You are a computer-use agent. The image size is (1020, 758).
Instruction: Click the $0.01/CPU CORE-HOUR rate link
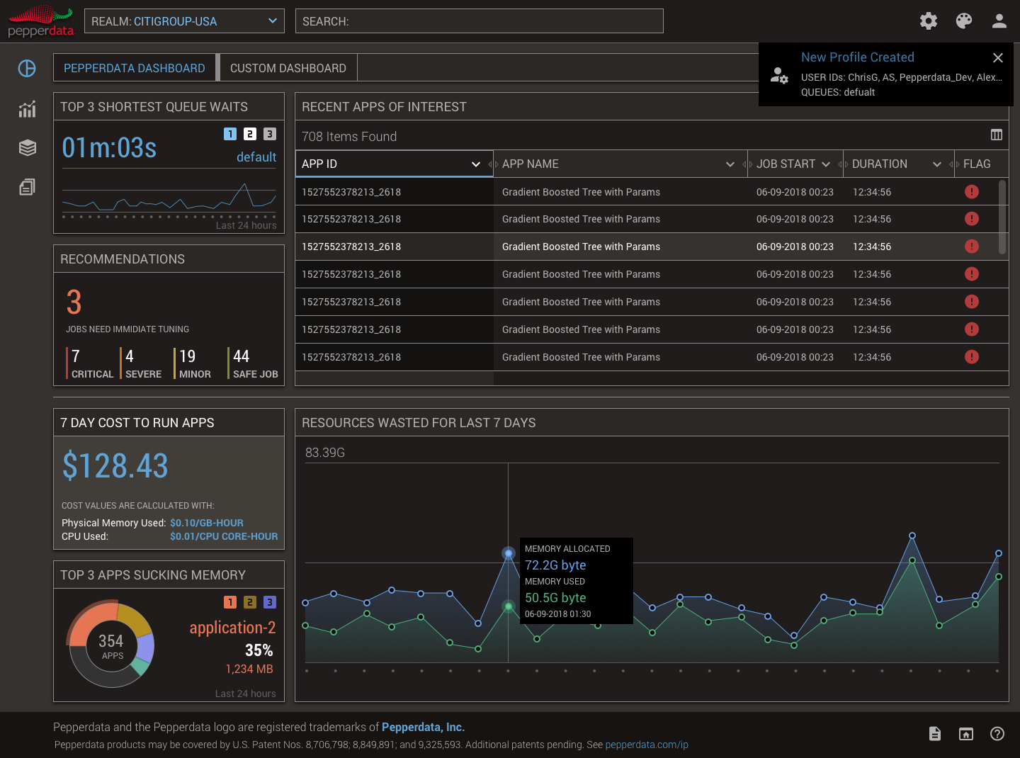224,536
